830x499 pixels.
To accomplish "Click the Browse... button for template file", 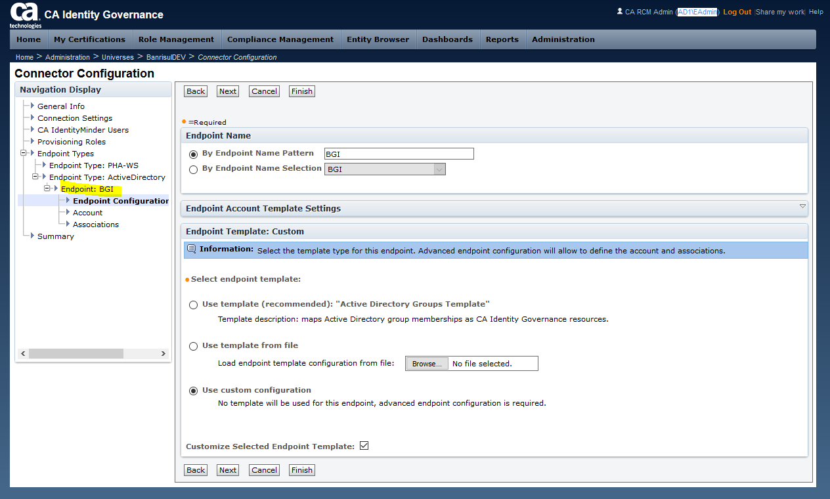I will (427, 364).
